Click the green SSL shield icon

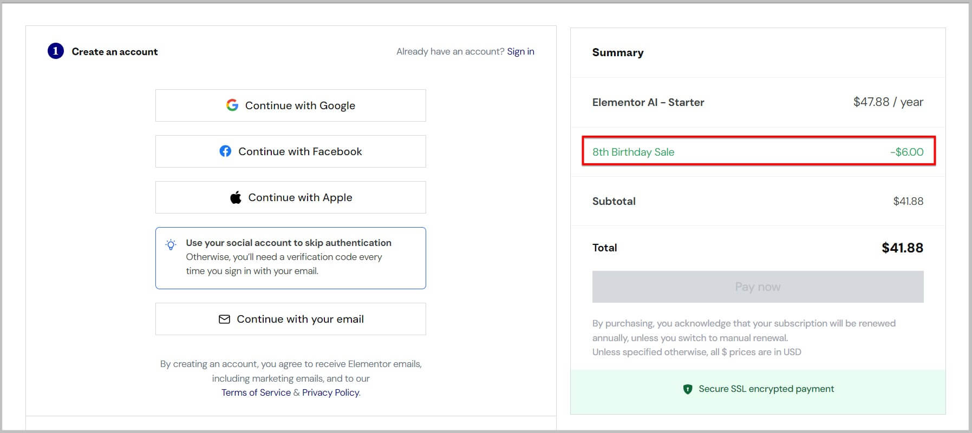[x=688, y=389]
